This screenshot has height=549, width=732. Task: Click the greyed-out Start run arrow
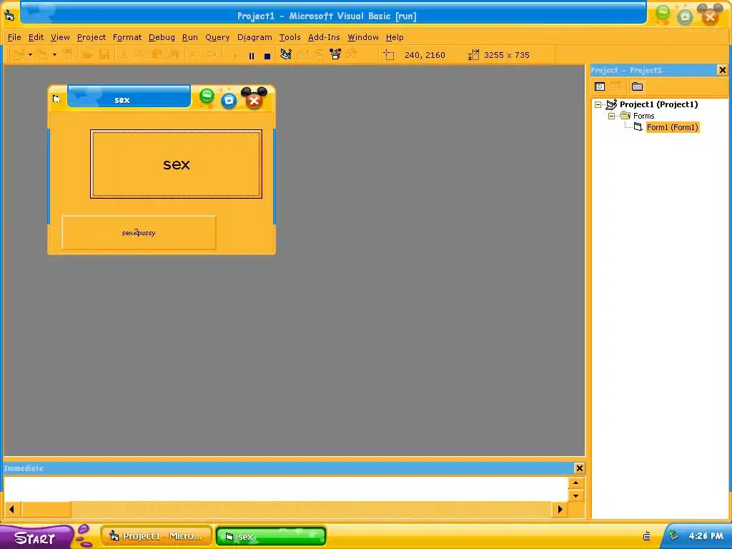pos(234,56)
